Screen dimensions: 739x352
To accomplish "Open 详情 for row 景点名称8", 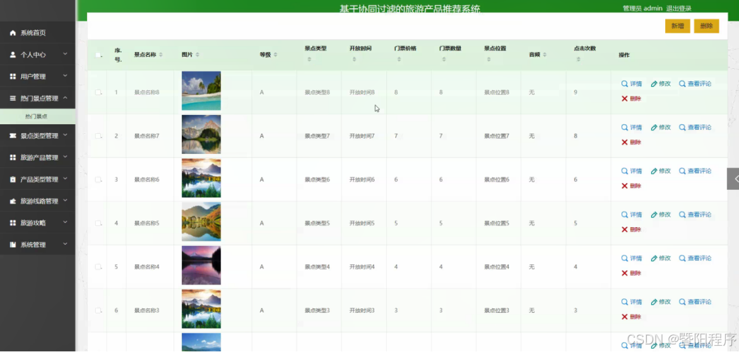I will [632, 84].
